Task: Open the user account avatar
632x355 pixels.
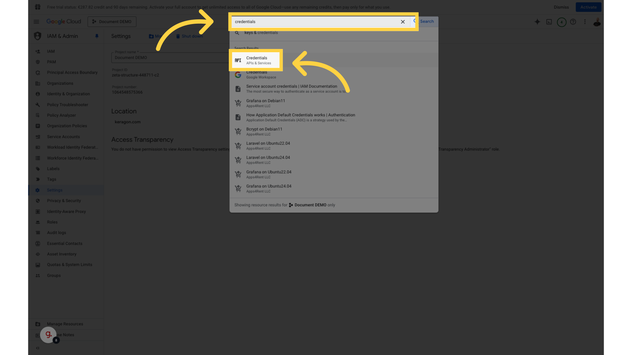Action: [x=597, y=22]
